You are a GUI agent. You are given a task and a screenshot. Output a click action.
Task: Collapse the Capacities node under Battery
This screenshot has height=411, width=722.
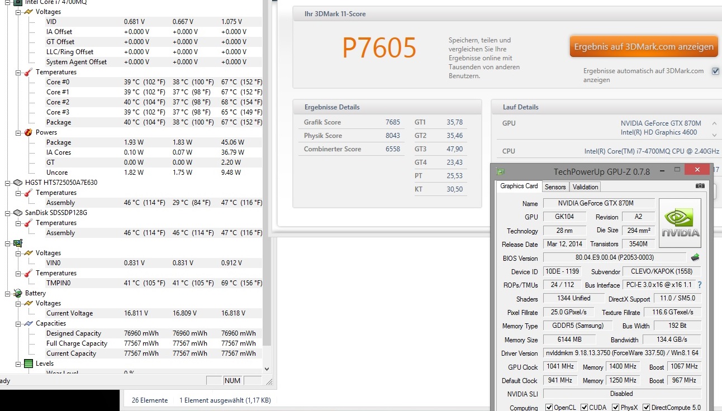pyautogui.click(x=18, y=323)
